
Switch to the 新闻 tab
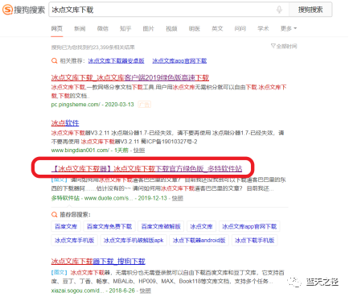point(80,28)
